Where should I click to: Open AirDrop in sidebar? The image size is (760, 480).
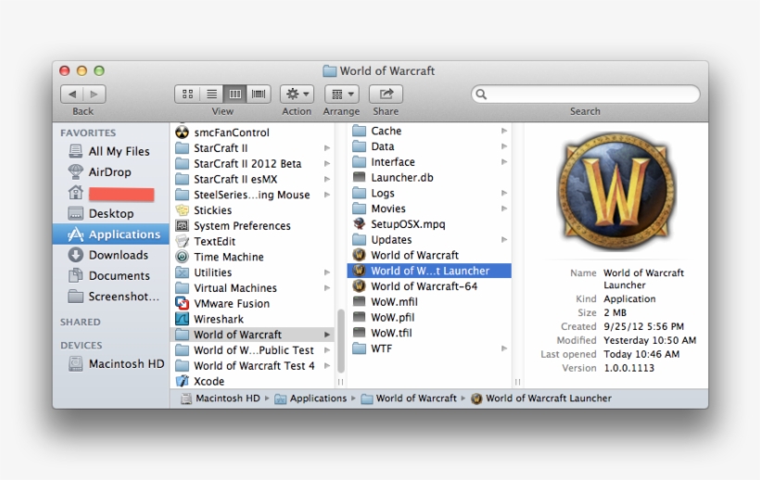coord(110,172)
